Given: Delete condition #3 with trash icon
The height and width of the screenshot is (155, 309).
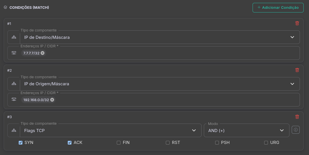Looking at the screenshot, I should pos(297,117).
